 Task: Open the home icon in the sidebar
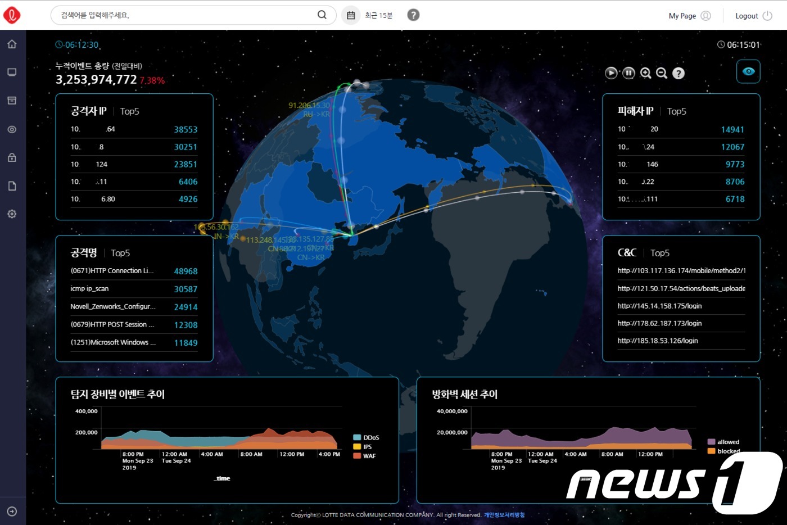click(x=12, y=44)
